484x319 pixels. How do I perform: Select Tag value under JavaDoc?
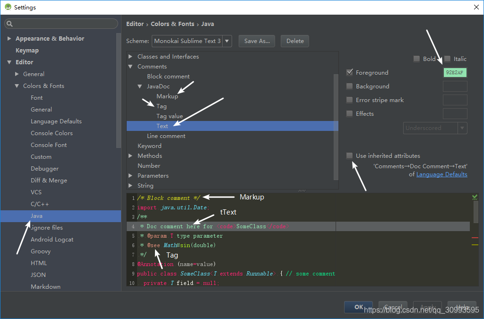[x=170, y=116]
